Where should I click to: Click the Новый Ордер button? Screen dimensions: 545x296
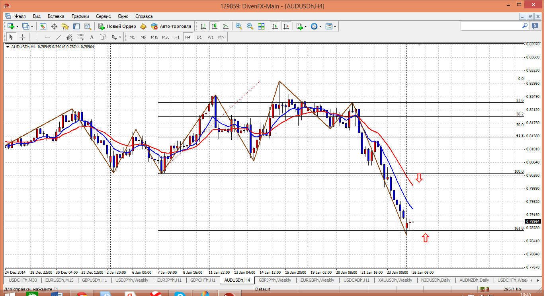tap(117, 26)
